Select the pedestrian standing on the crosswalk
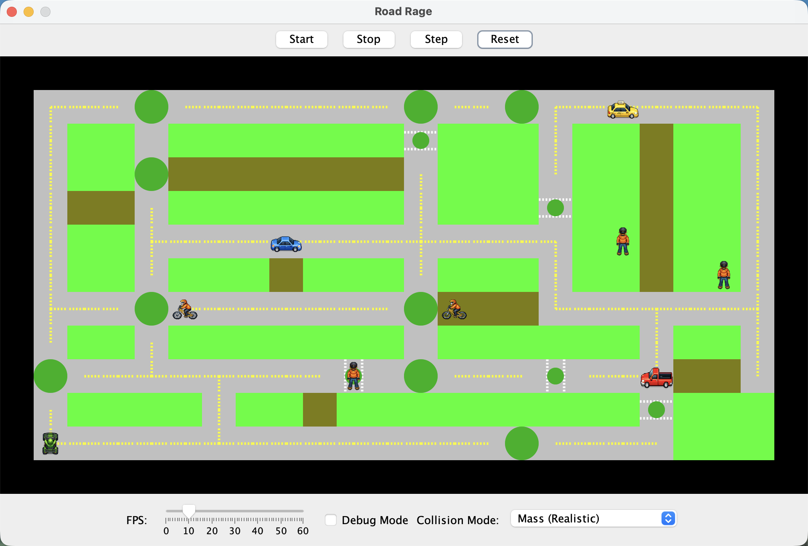Viewport: 808px width, 546px height. click(353, 376)
